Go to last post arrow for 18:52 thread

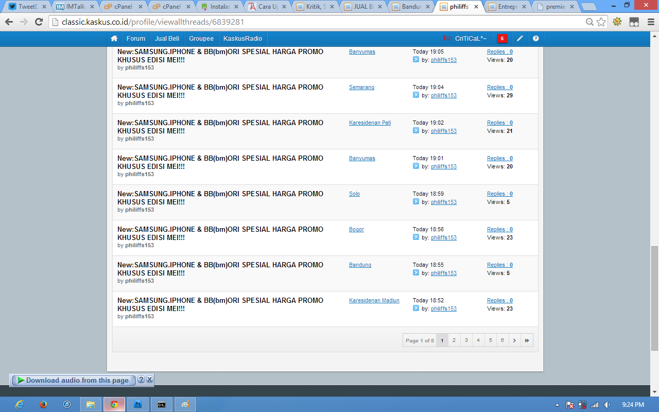416,308
